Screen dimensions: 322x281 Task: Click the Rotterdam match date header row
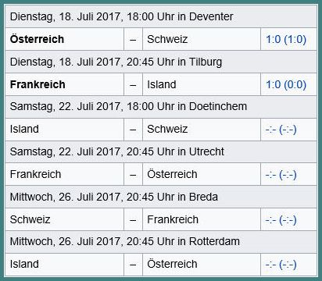[161, 241]
